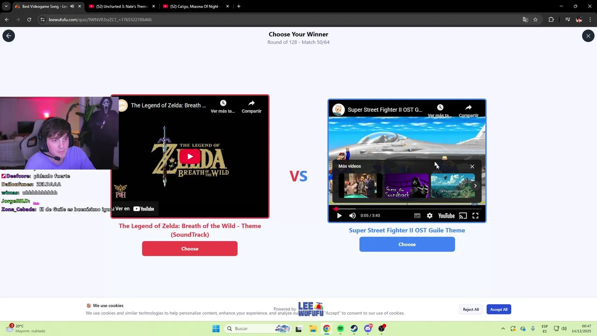Click the YouTube logo in Guile player
597x336 pixels.
coord(446,216)
